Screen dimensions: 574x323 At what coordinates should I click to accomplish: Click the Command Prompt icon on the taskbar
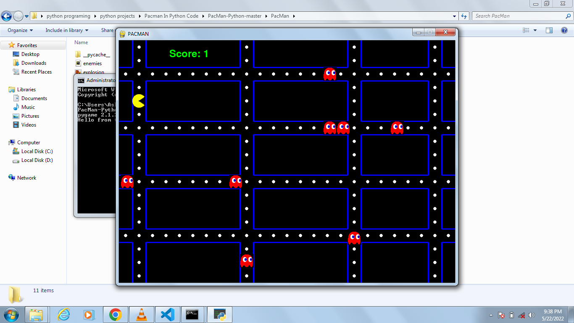pos(193,314)
